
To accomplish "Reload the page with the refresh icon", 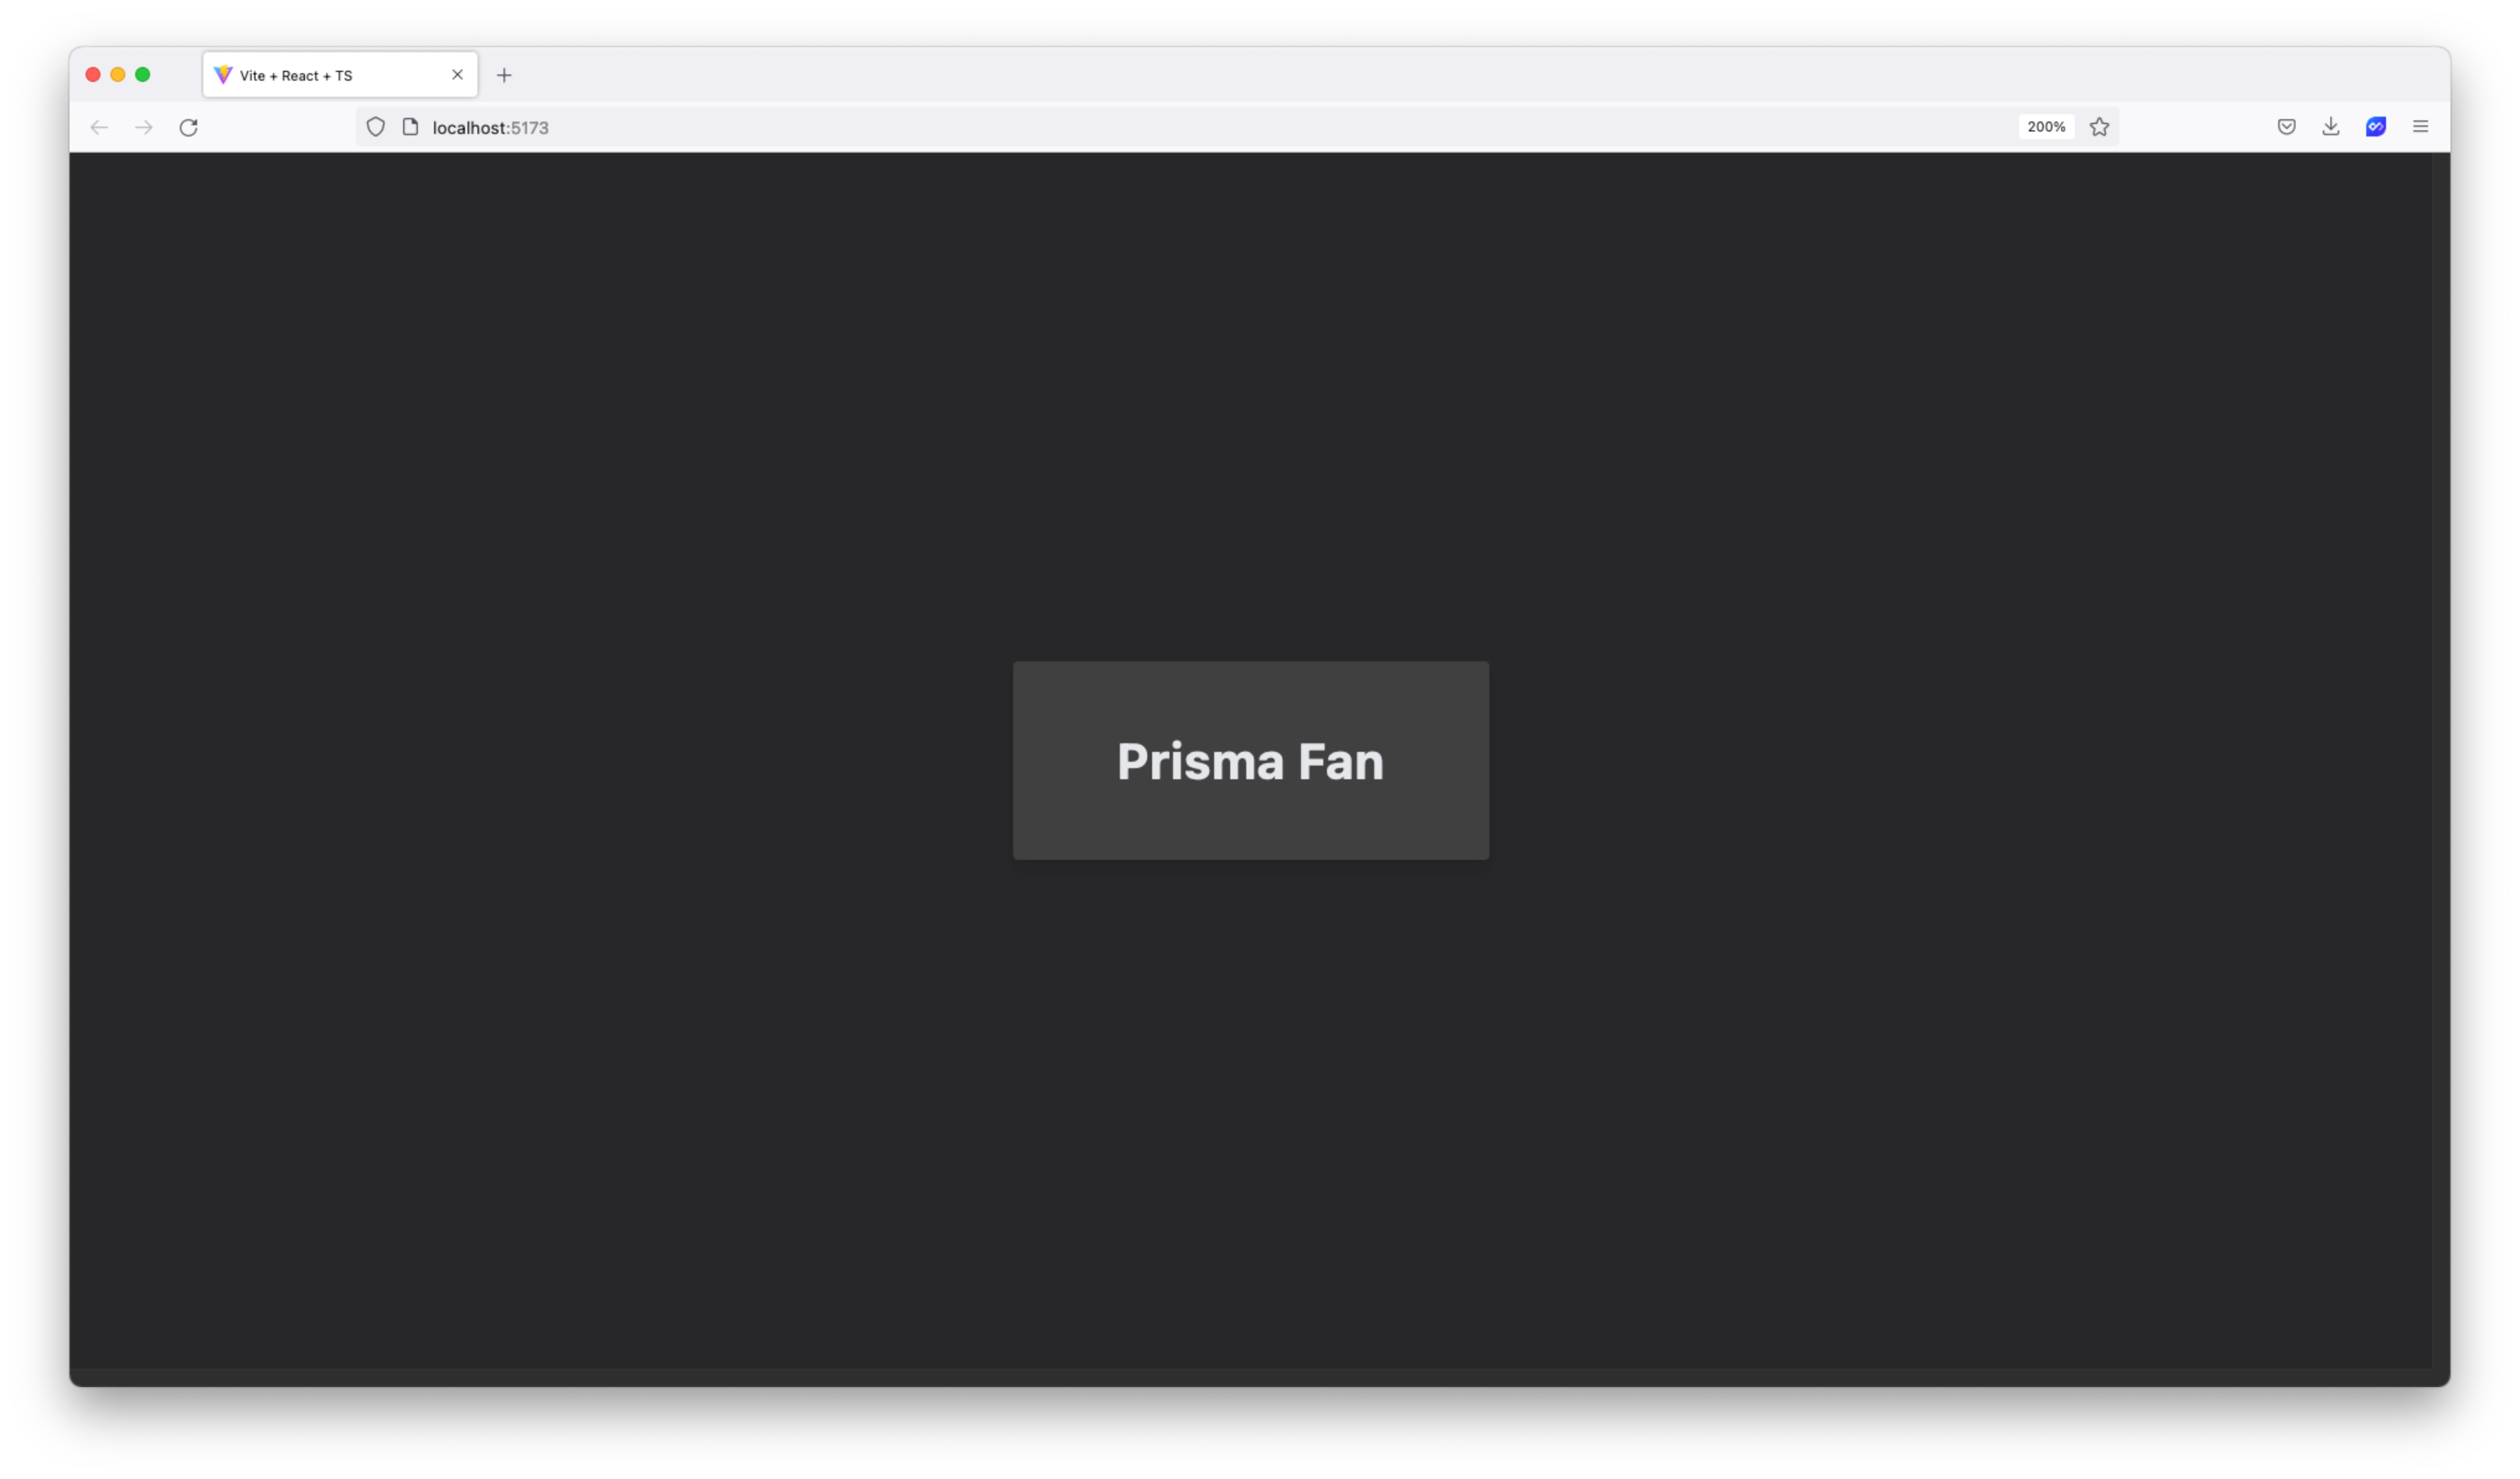I will click(x=188, y=127).
